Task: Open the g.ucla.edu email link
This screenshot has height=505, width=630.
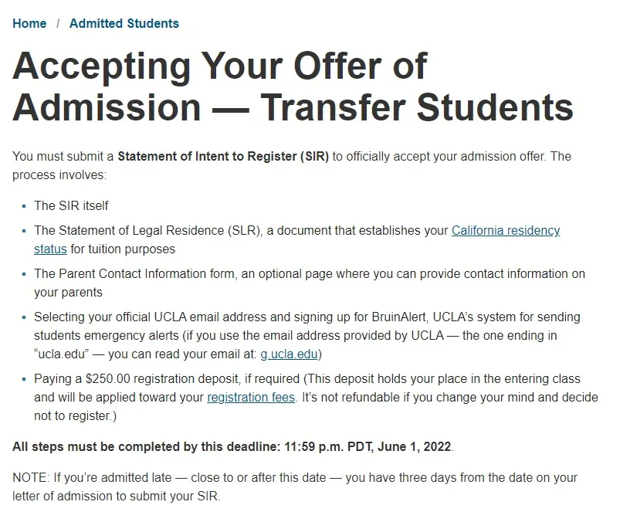Action: (290, 354)
